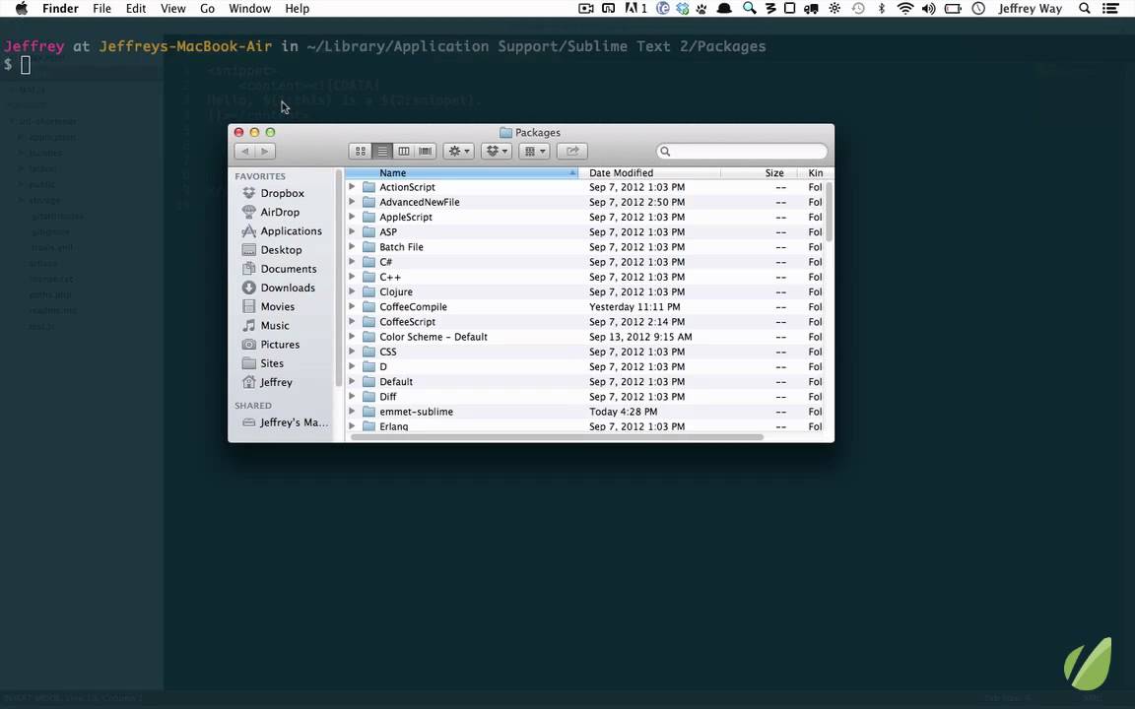Open the Bluetooth status menu
The image size is (1135, 709).
click(x=881, y=9)
